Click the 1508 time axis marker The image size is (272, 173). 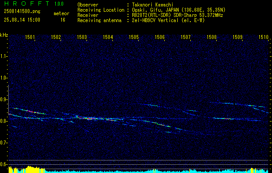tap(211, 37)
